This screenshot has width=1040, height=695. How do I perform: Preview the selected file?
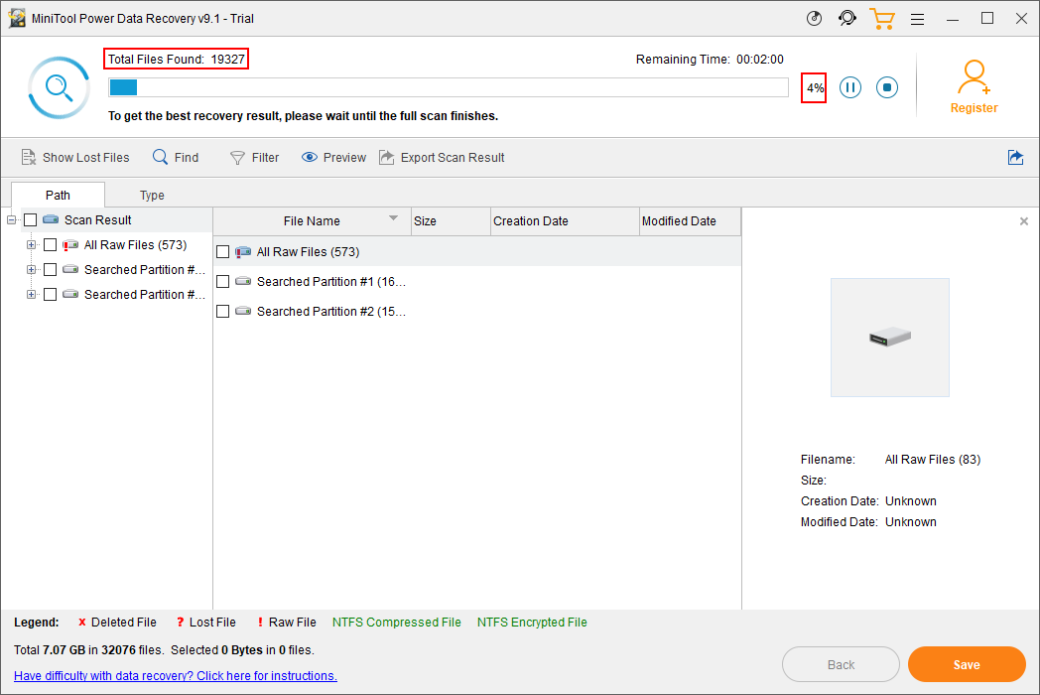click(x=333, y=157)
